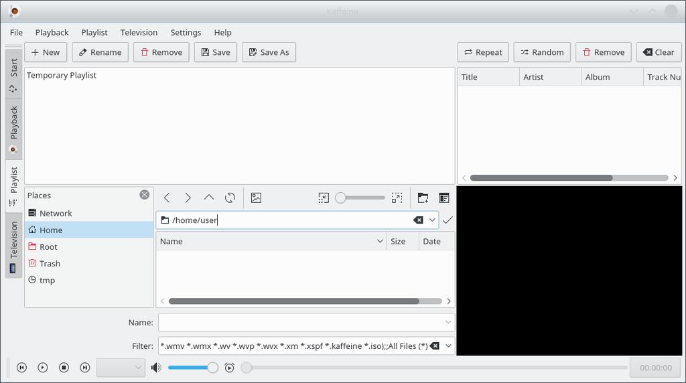Adjust the icon size slider

pos(360,198)
